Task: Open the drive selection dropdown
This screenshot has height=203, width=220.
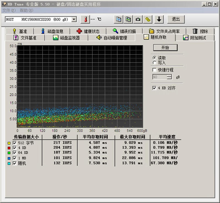Action: click(x=74, y=19)
